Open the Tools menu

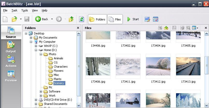click(25, 10)
